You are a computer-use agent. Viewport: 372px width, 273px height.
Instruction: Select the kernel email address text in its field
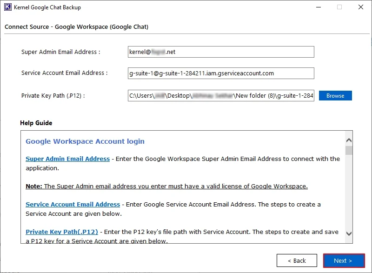[x=149, y=52]
